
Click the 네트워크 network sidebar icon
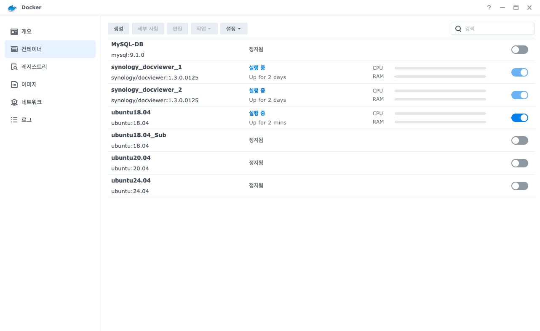click(14, 102)
